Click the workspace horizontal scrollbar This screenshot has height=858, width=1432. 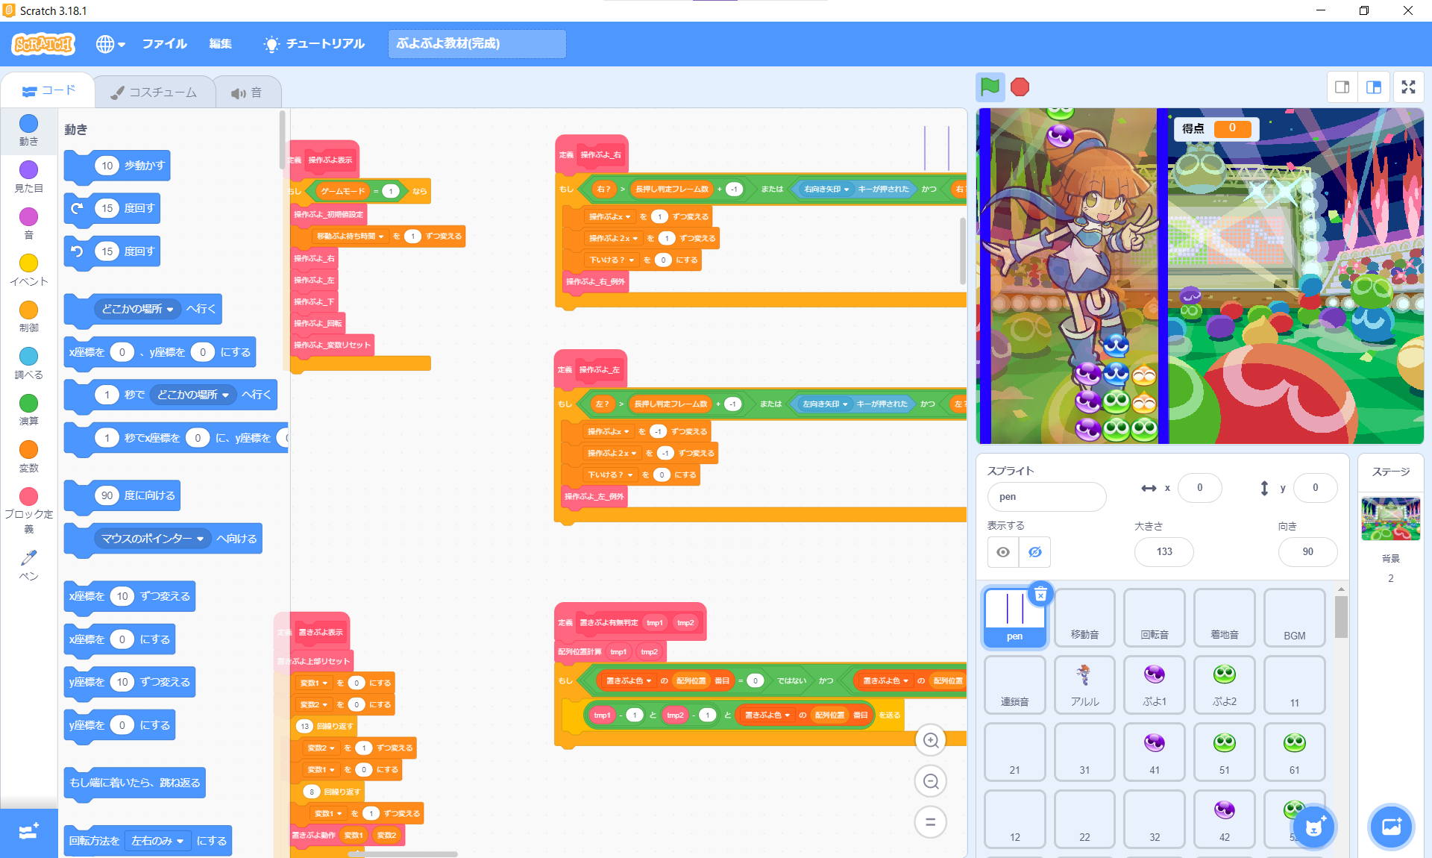403,854
